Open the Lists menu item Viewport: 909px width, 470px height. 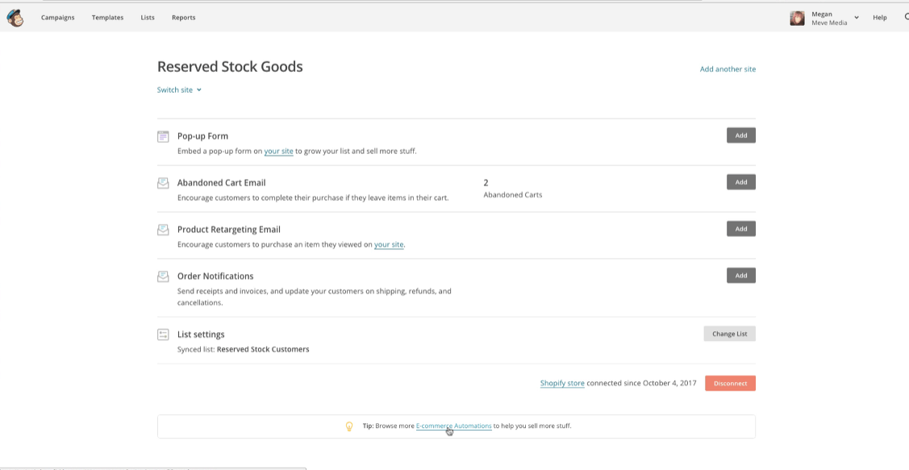click(x=148, y=18)
